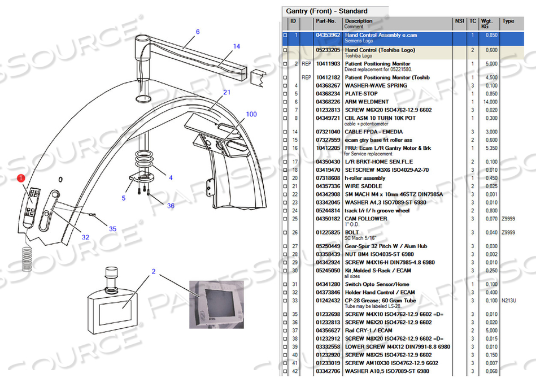Click callout number 6 on the arm

[198, 32]
